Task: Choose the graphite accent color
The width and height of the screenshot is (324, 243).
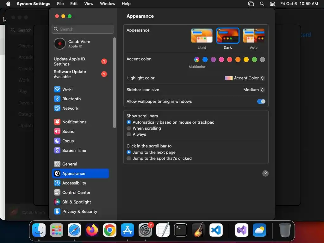Action: 263,60
